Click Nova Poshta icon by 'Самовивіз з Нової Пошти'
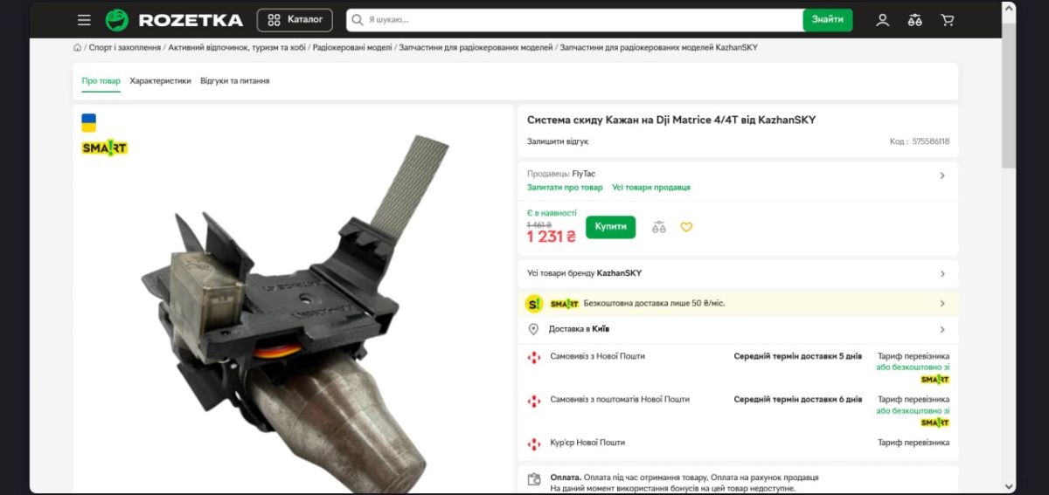Screen dimensions: 1049x495 click(534, 357)
